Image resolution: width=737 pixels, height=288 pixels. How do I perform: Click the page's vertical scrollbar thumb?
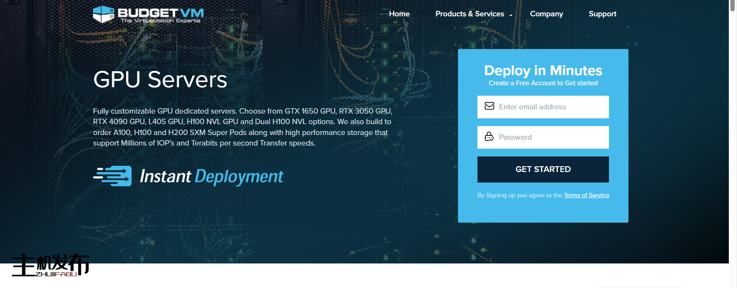733,6
